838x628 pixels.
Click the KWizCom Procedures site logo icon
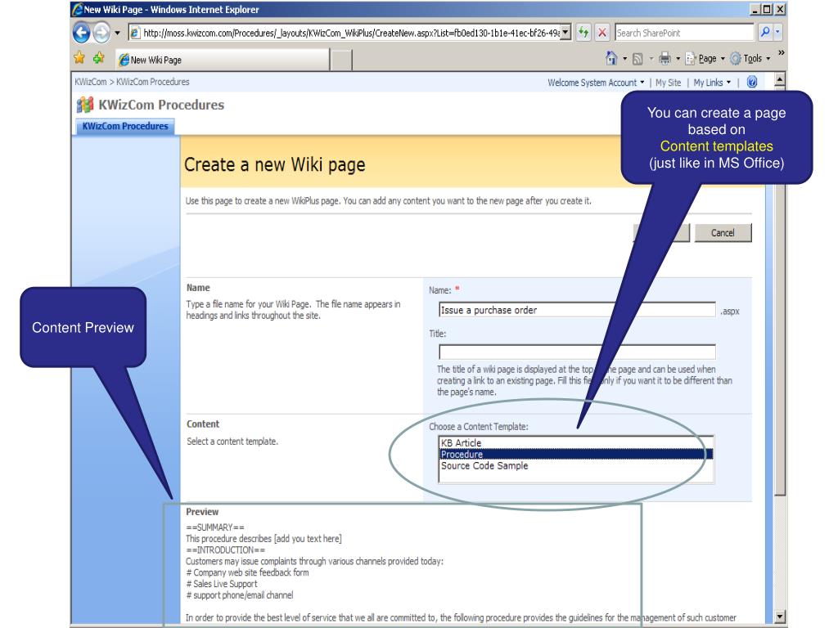tap(85, 105)
